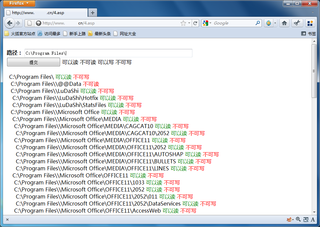The image size is (320, 227).
Task: Open the URL history dropdown arrow
Action: click(x=189, y=23)
